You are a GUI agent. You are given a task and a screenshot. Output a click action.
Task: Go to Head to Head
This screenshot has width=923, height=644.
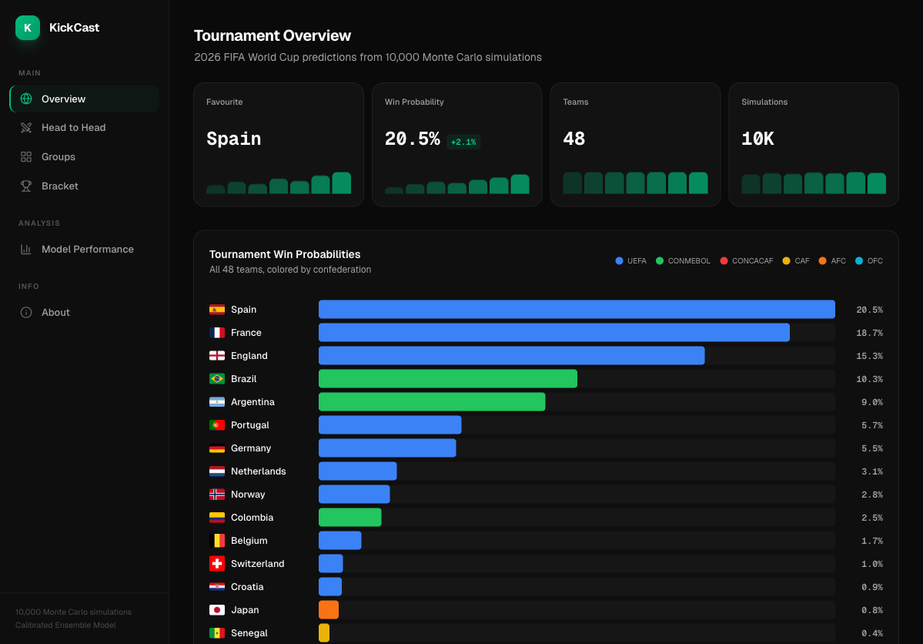85,128
